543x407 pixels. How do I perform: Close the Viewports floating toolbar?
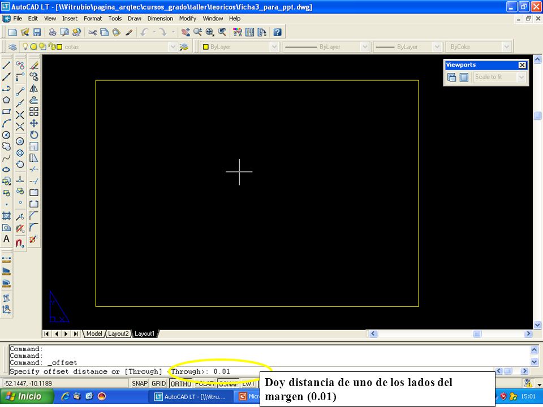tap(522, 65)
